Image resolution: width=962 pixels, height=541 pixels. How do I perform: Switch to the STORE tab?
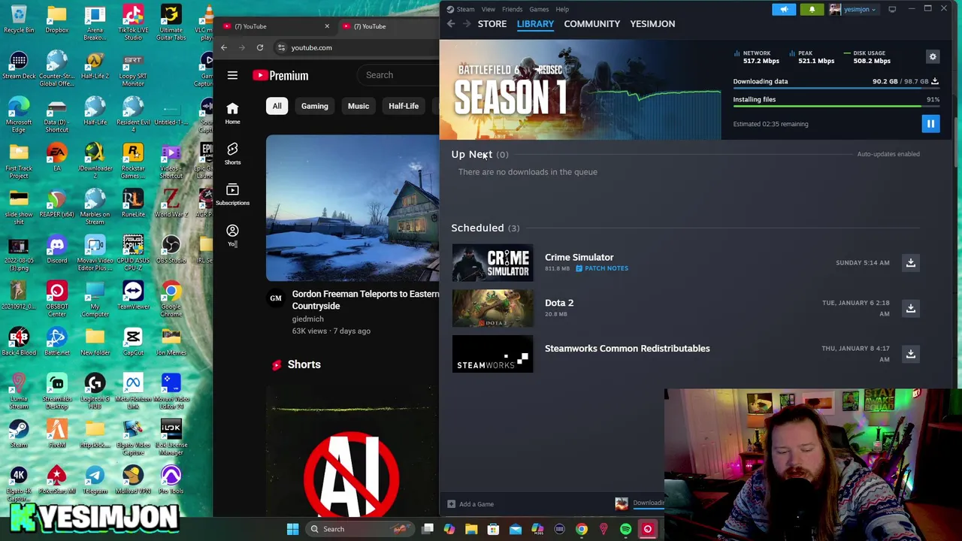492,24
